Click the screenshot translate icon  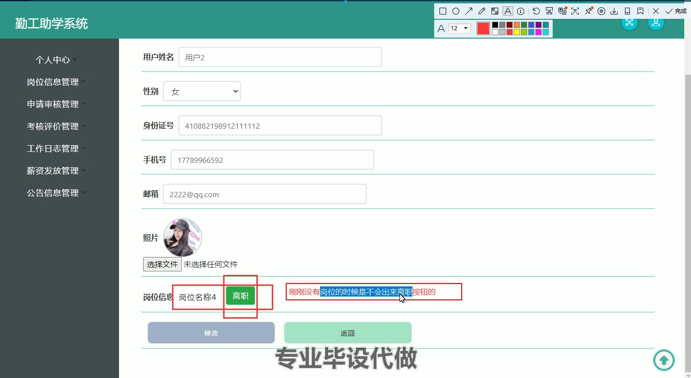click(562, 11)
